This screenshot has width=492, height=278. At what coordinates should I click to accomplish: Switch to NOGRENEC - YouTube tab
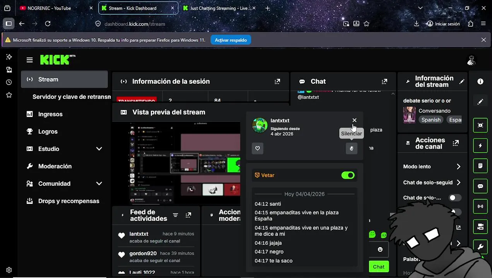56,8
